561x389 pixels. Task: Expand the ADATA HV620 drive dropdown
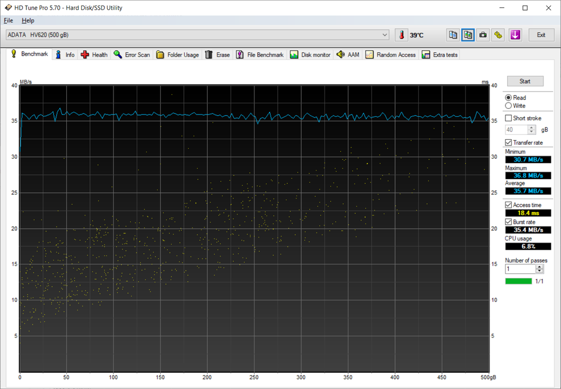click(385, 35)
